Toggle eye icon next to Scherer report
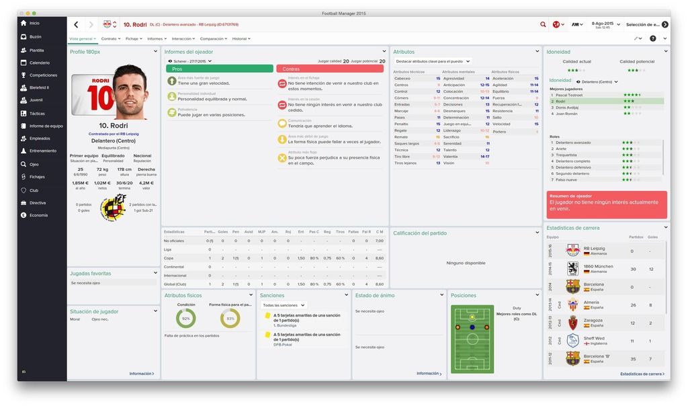The height and width of the screenshot is (406, 688). pyautogui.click(x=170, y=61)
